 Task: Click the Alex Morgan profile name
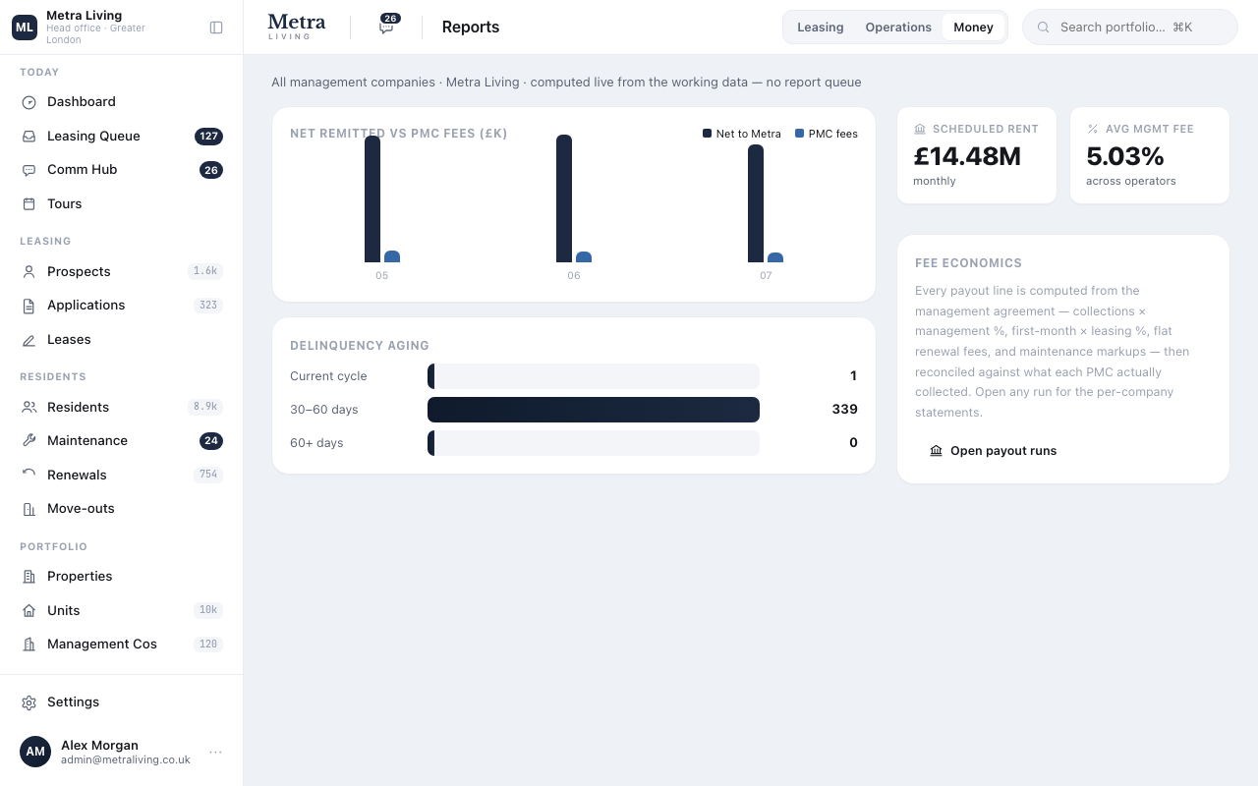point(99,746)
